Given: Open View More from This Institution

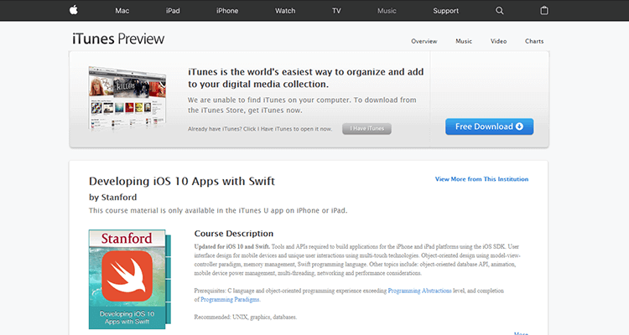Looking at the screenshot, I should 481,179.
